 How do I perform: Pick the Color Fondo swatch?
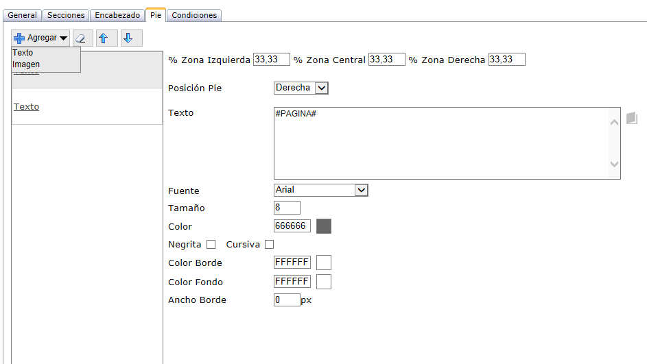pyautogui.click(x=323, y=282)
